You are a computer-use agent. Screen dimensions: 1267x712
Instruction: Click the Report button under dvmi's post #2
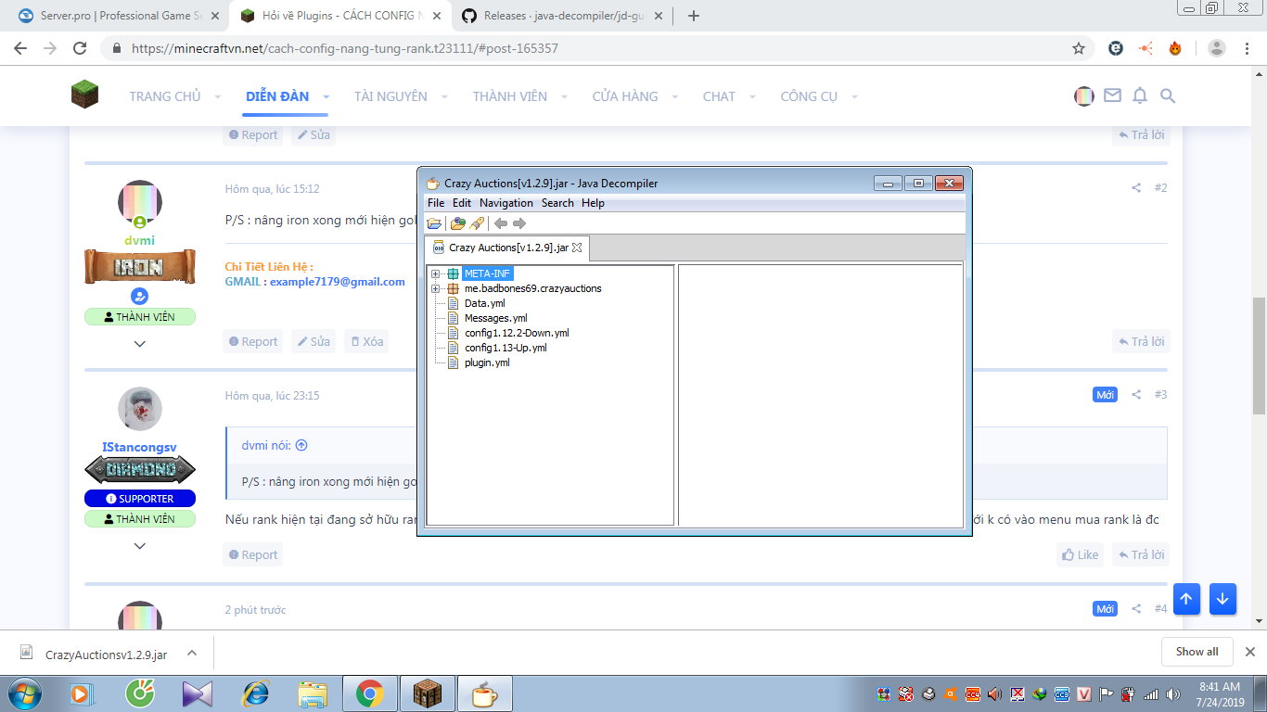click(253, 341)
